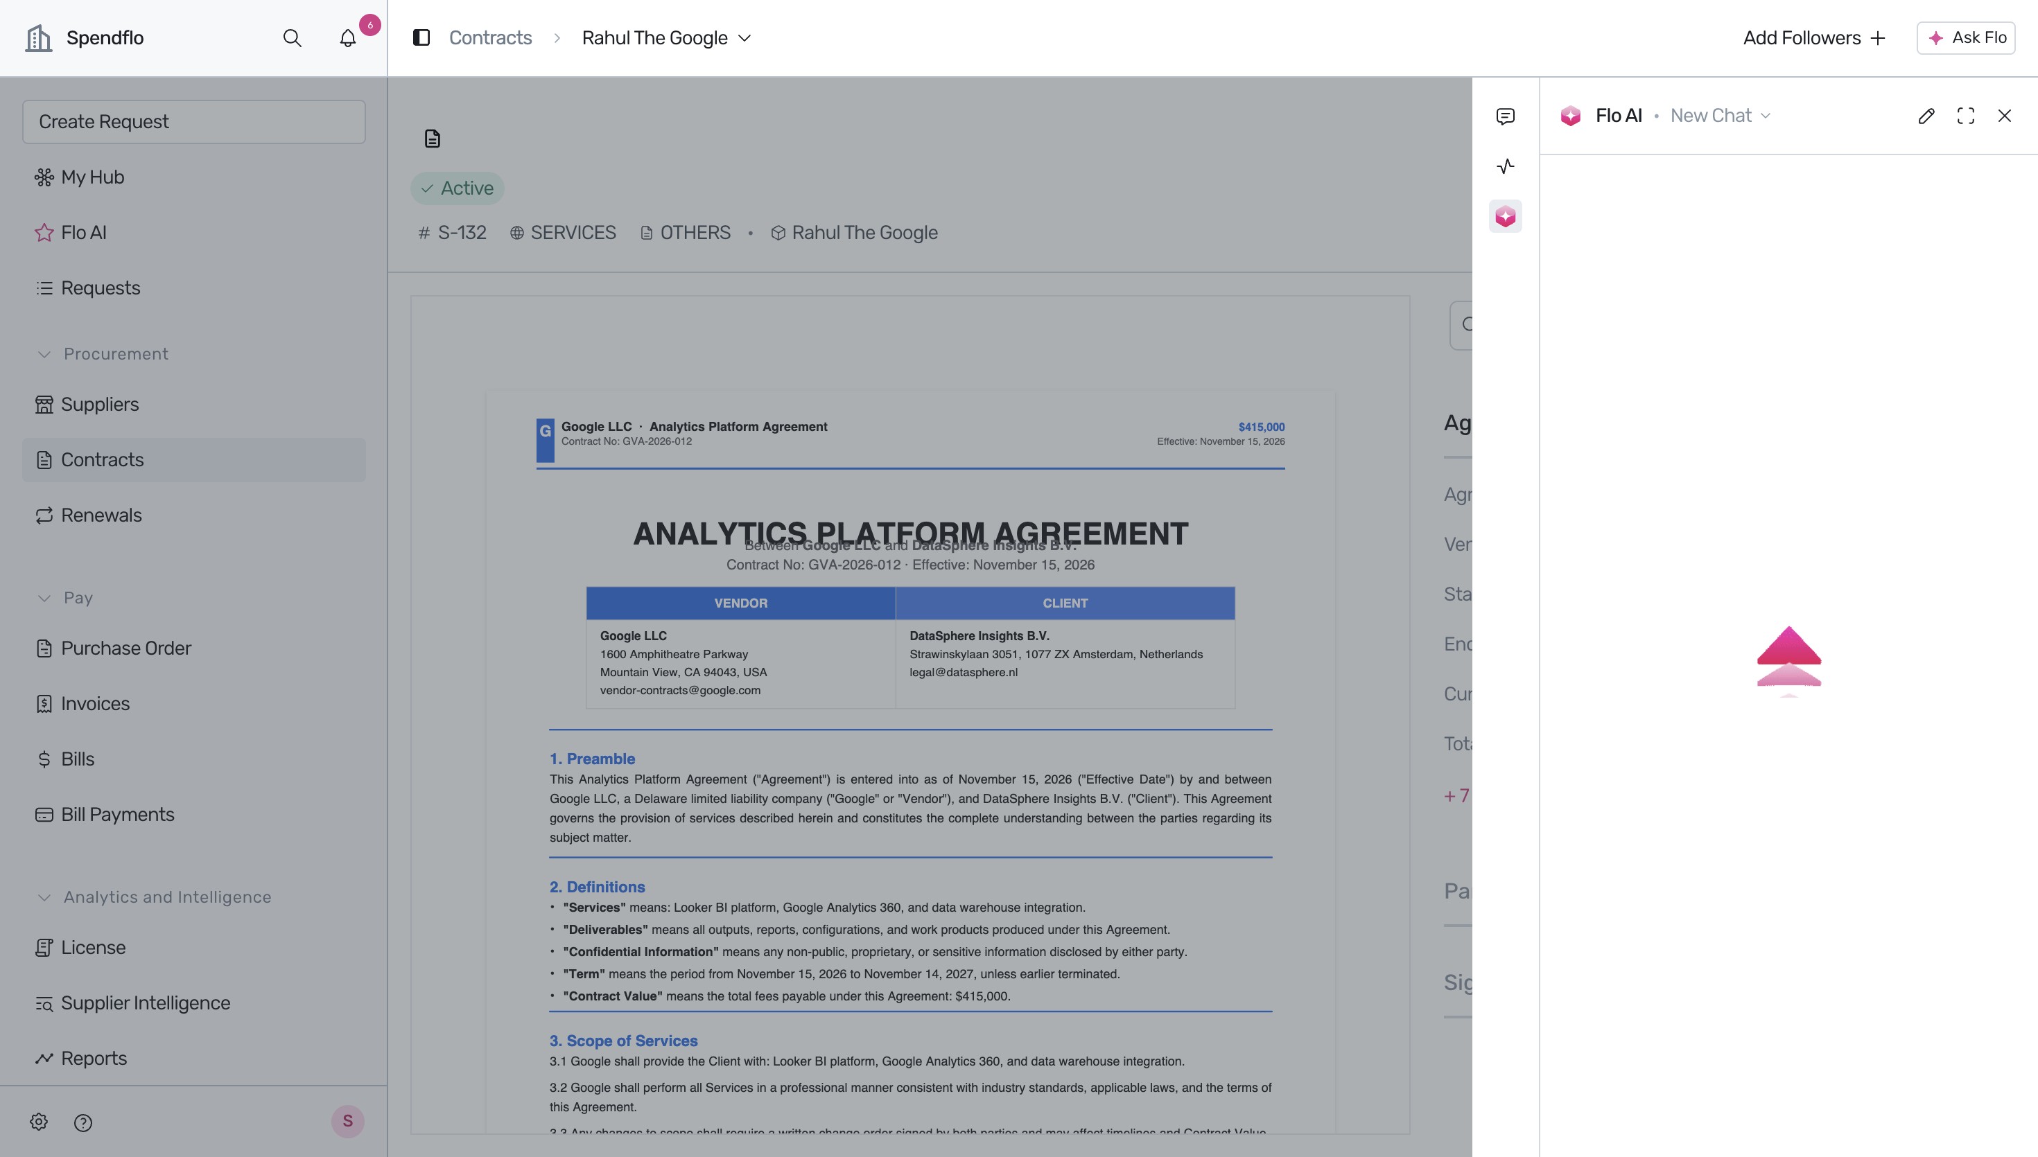This screenshot has width=2038, height=1157.
Task: Select the Flo AI cube icon in side rail
Action: pos(1506,216)
